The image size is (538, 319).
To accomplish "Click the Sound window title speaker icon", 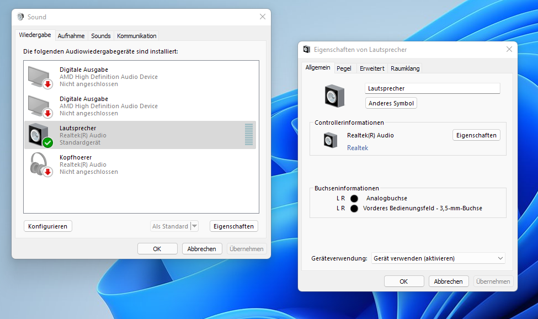I will click(20, 17).
